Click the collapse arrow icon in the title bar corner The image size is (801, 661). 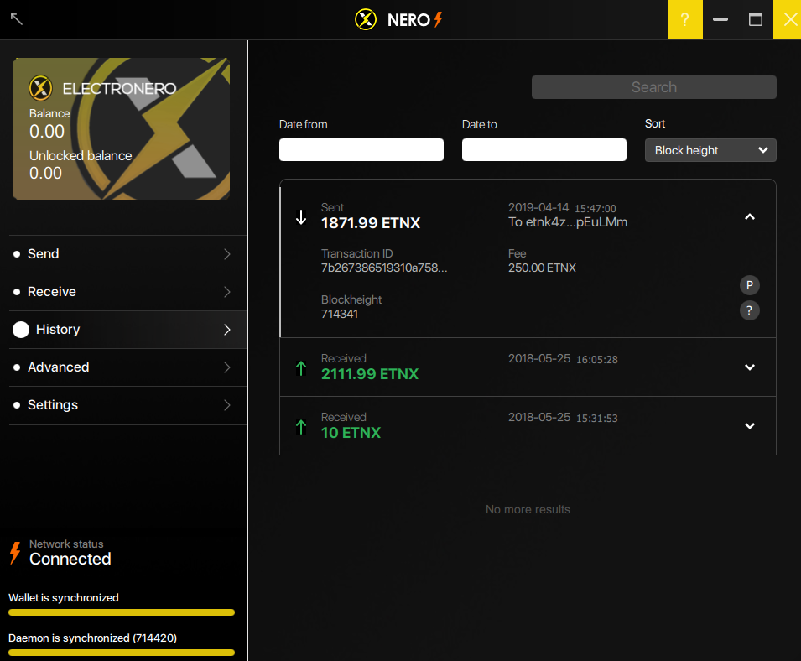pyautogui.click(x=16, y=19)
